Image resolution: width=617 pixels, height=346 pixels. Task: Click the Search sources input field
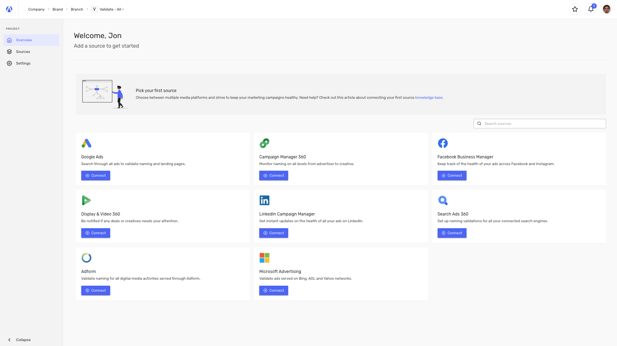coord(539,123)
